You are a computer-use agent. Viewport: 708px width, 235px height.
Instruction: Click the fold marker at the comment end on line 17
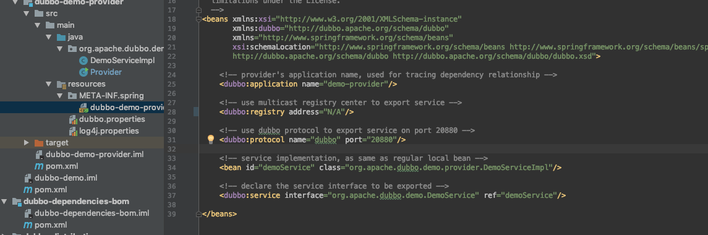pos(198,9)
